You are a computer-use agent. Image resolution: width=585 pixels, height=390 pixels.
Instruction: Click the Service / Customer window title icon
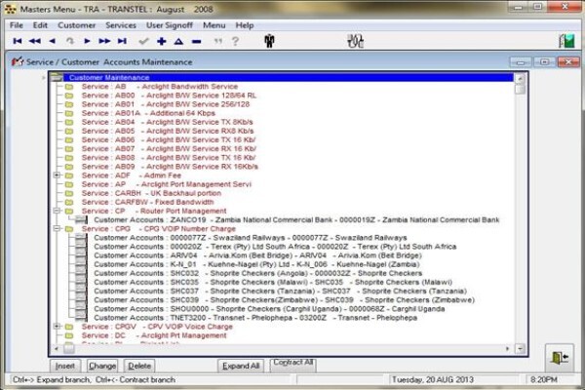(18, 61)
